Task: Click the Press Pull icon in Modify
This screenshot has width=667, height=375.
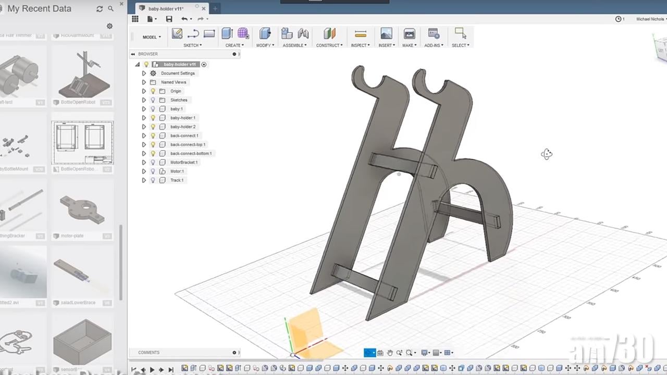Action: click(x=265, y=34)
